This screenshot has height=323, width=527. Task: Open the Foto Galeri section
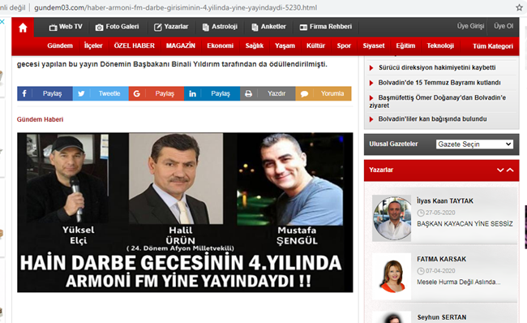[x=117, y=27]
